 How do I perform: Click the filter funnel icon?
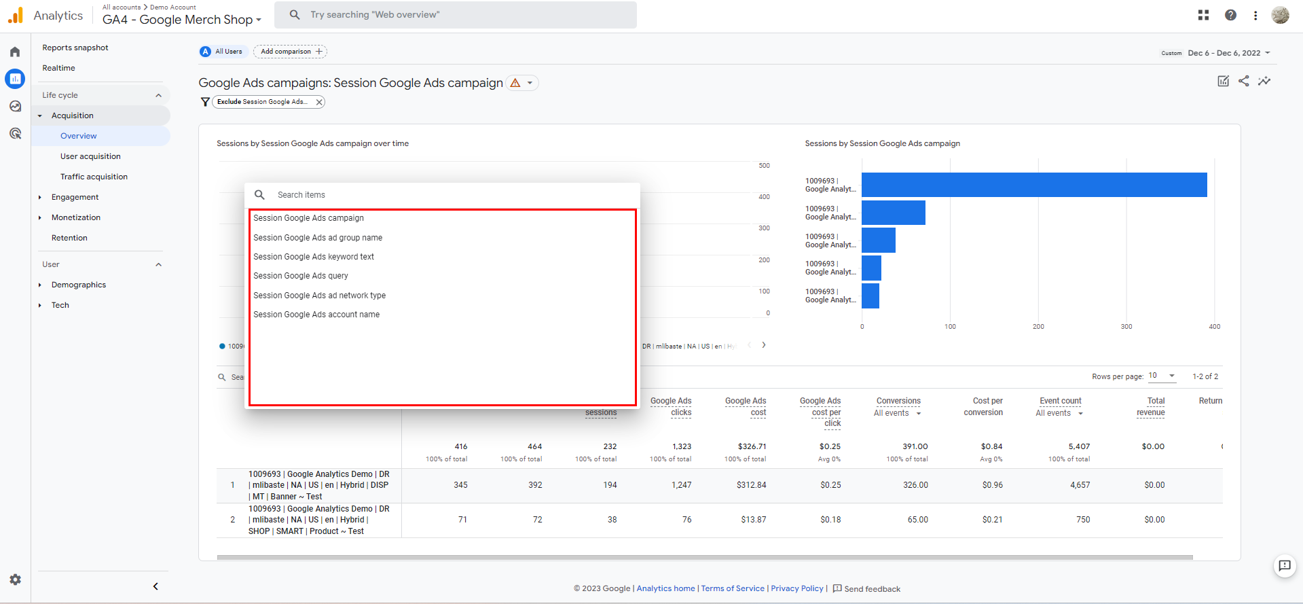tap(205, 102)
